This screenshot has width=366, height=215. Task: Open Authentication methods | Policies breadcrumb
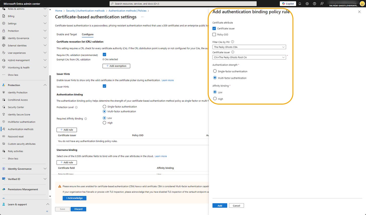tap(127, 11)
